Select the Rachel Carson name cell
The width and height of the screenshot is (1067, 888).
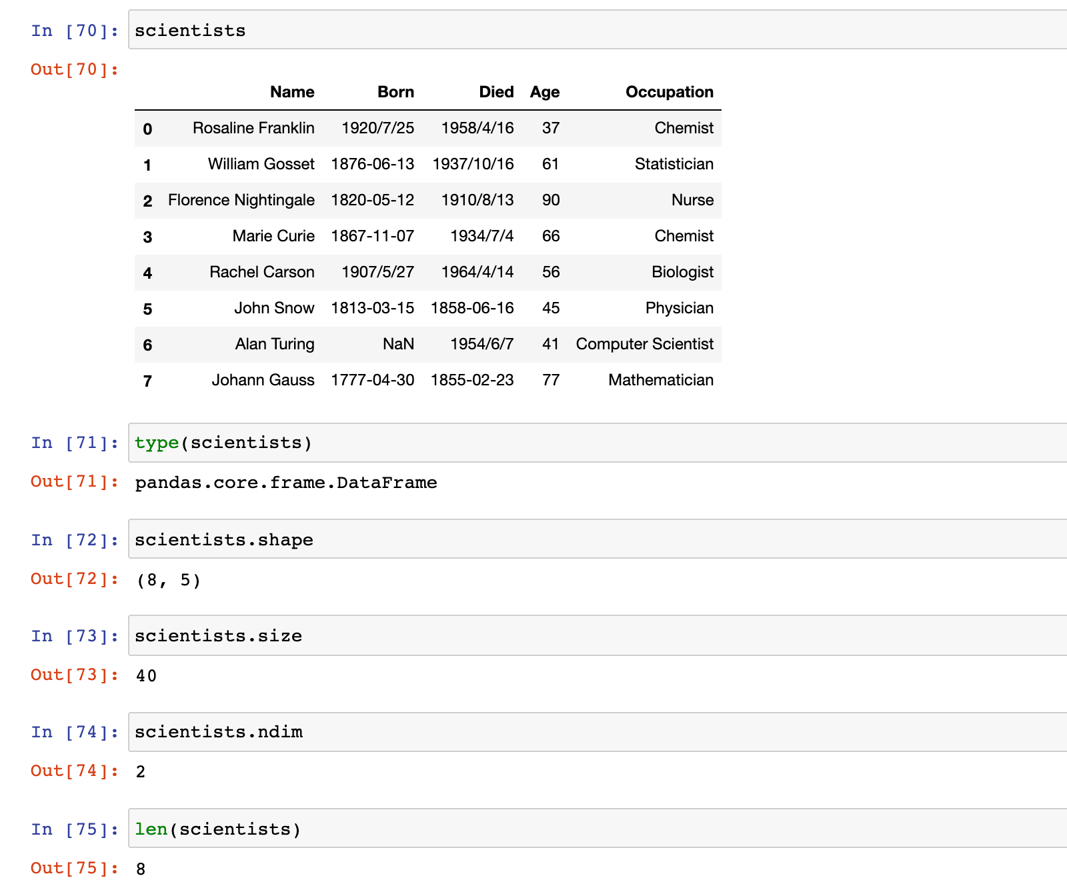(261, 272)
